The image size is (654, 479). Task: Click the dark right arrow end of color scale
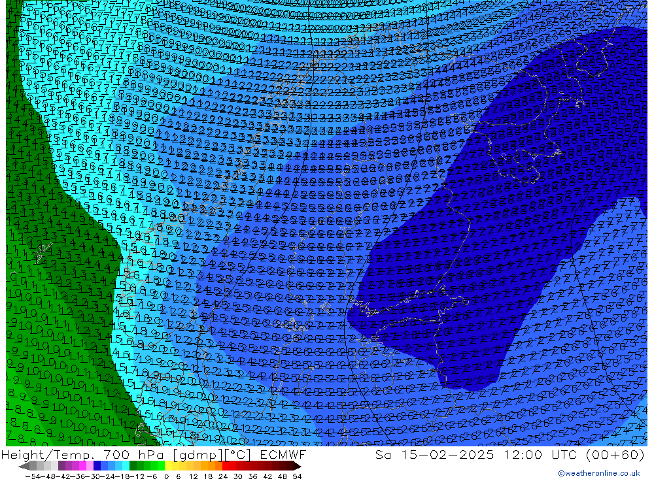click(296, 466)
